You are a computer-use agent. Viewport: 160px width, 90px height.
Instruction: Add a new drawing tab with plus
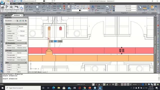tap(24, 15)
